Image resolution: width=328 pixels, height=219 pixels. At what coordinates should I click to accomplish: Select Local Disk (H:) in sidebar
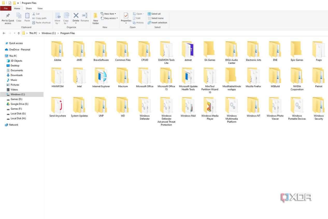(18, 118)
